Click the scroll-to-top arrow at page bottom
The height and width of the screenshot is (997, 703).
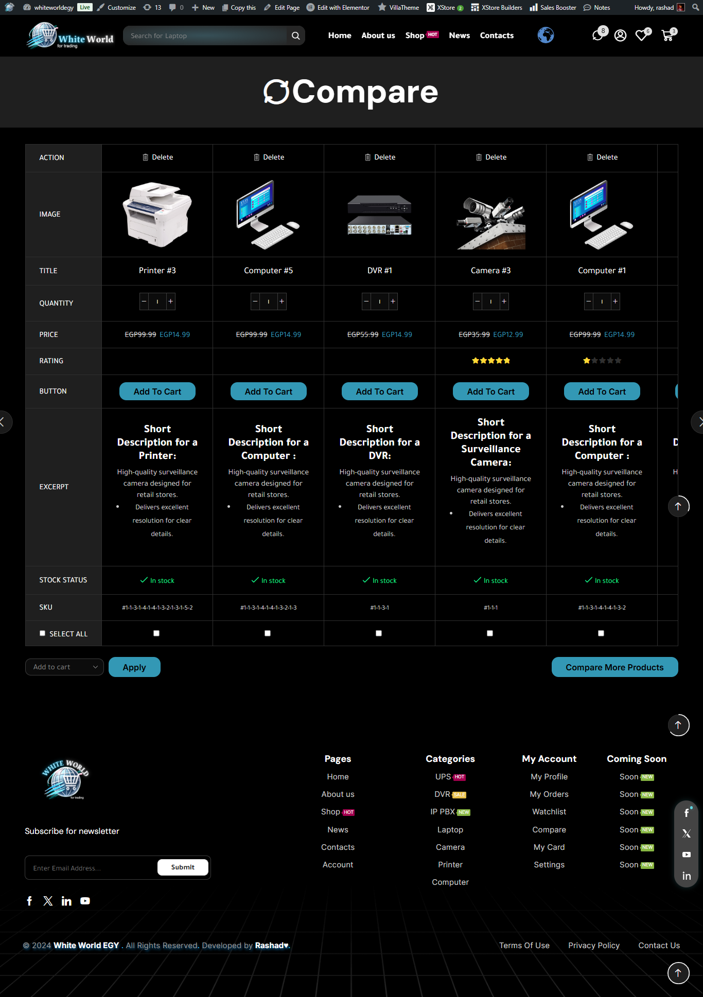click(x=678, y=973)
